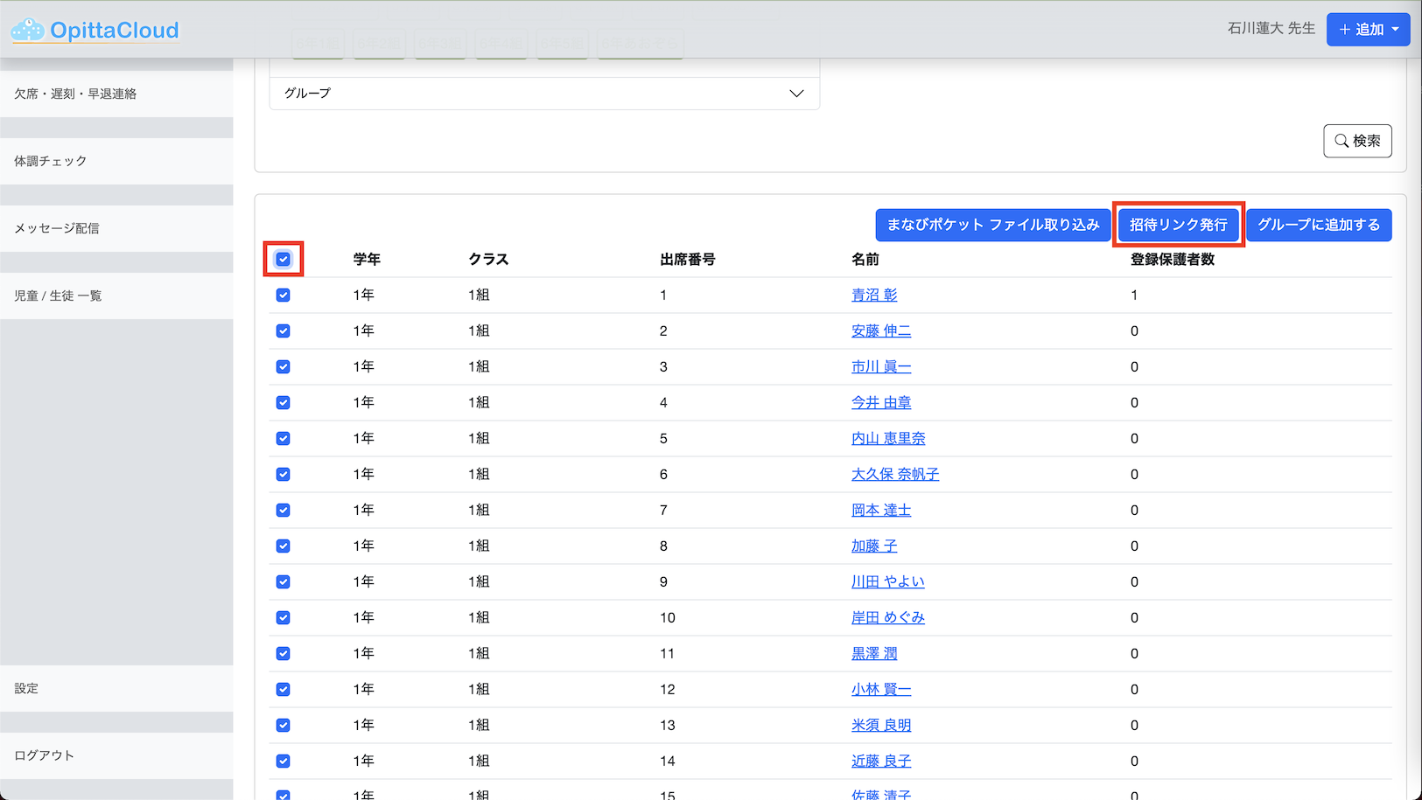Viewport: 1422px width, 800px height.
Task: Uncheck the checkbox for 安藤 伸二
Action: pos(284,330)
